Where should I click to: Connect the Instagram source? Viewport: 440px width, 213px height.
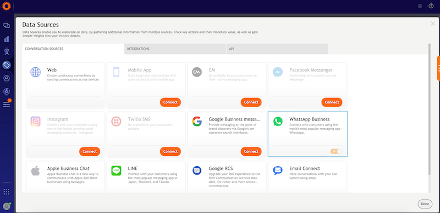pos(90,151)
